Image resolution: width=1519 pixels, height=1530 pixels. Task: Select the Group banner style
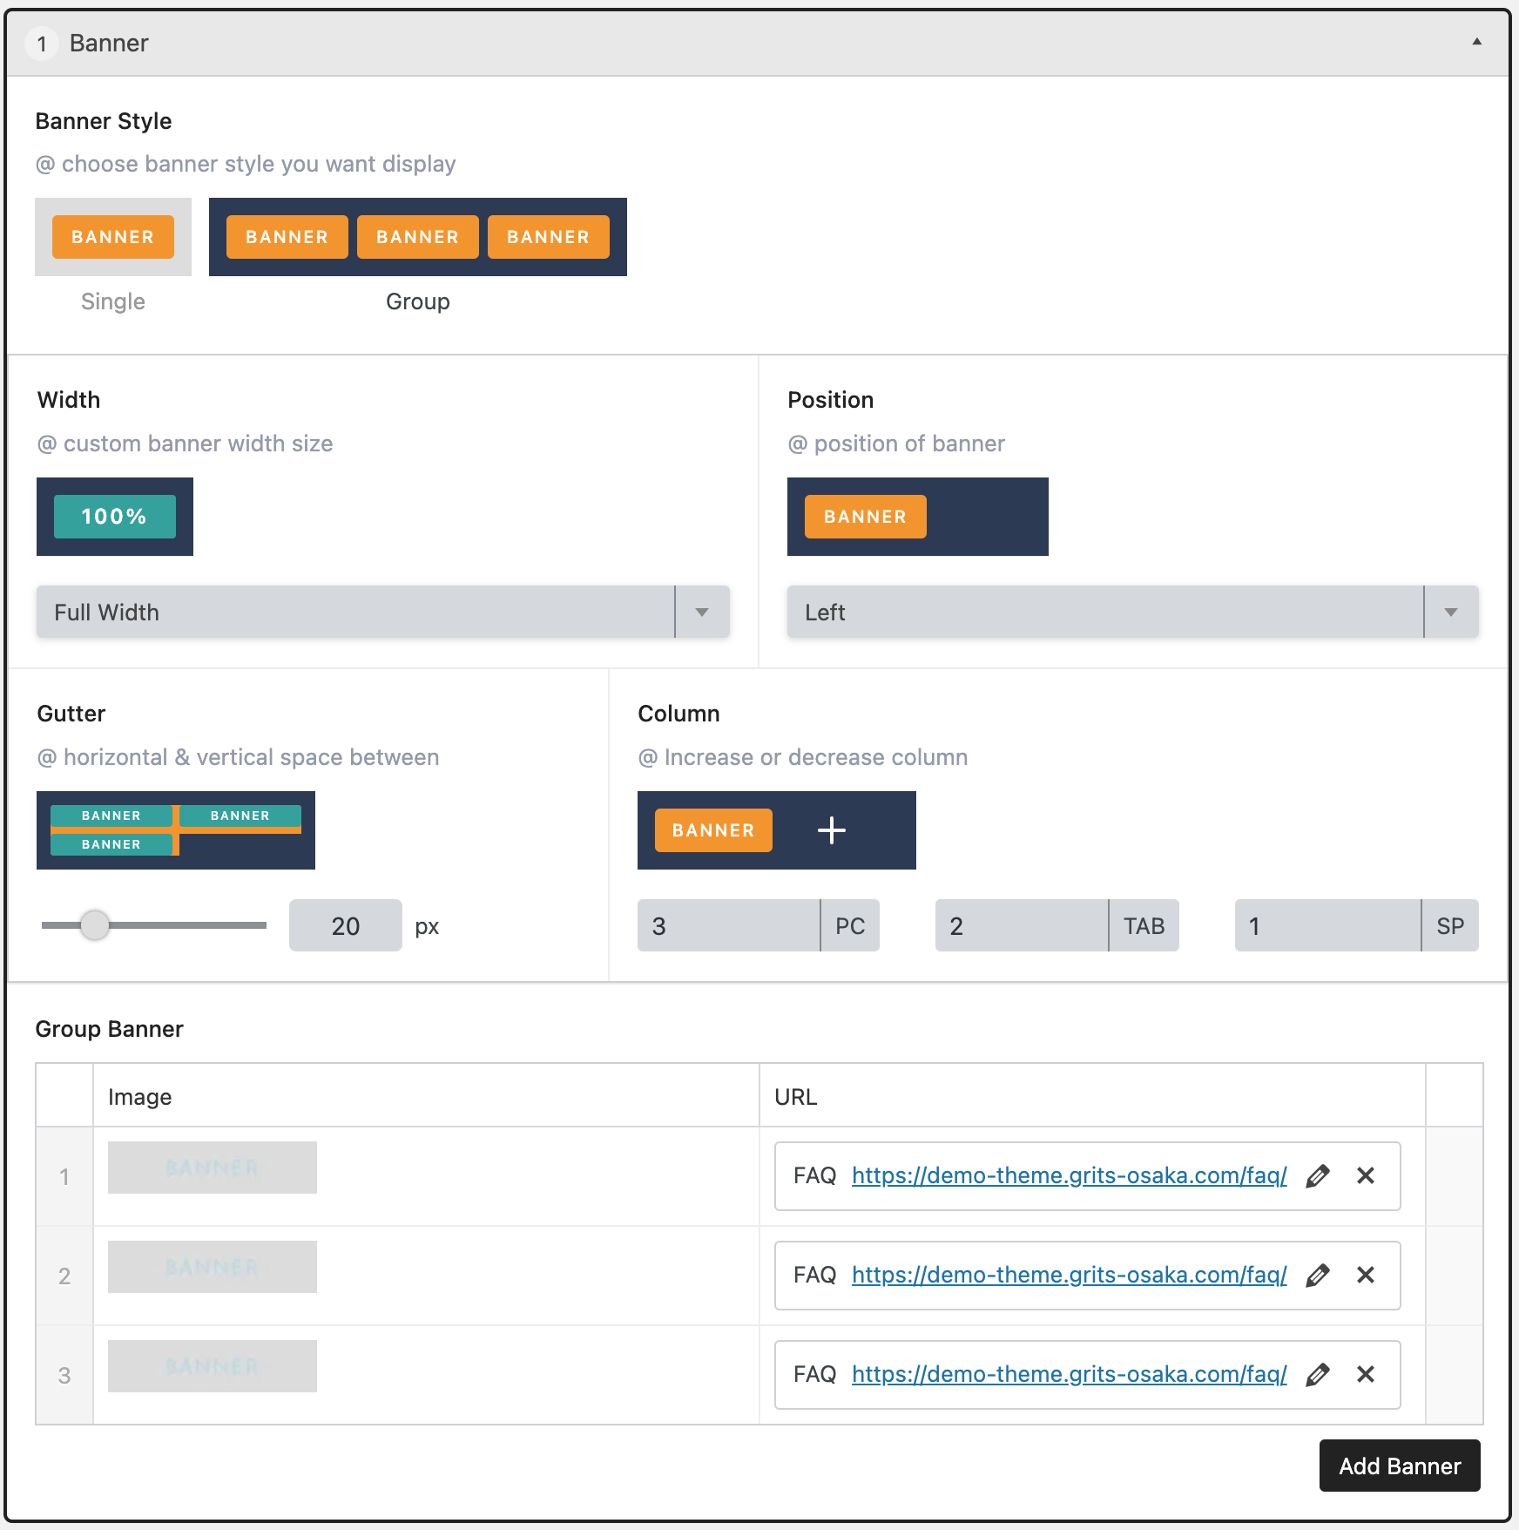(417, 237)
